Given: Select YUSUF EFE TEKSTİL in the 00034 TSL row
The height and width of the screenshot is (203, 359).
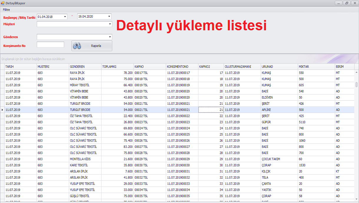Looking at the screenshot, I should pos(85,190).
